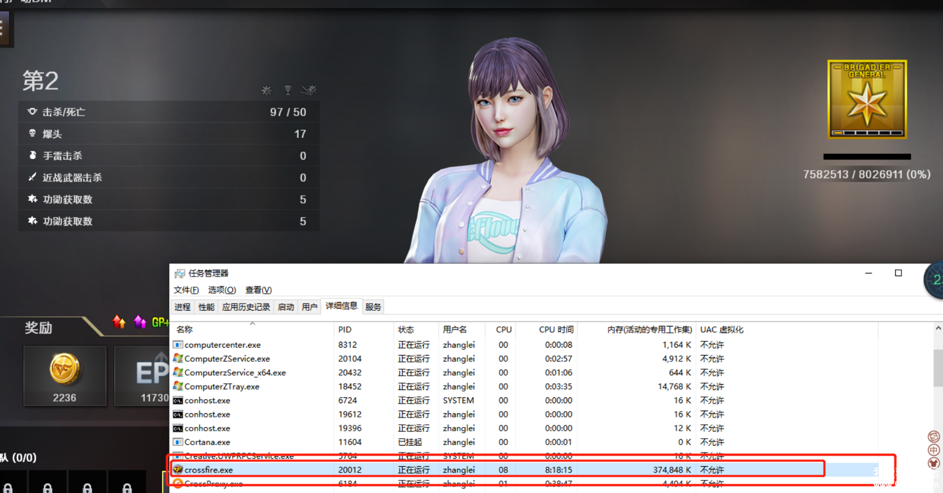Click the conhost.exe PID cell 19396

350,428
